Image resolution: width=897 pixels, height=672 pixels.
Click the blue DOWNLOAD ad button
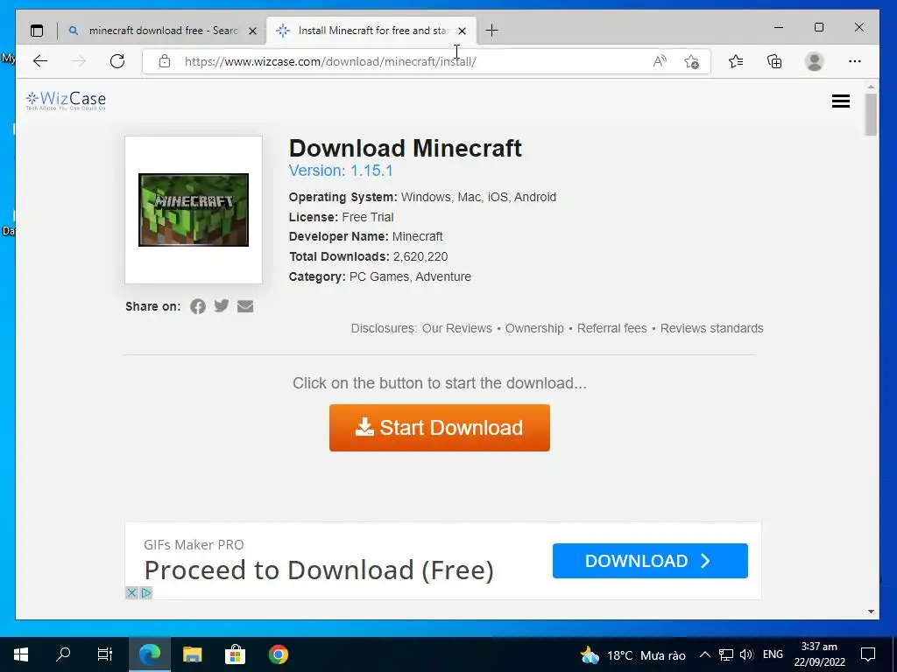pyautogui.click(x=650, y=561)
